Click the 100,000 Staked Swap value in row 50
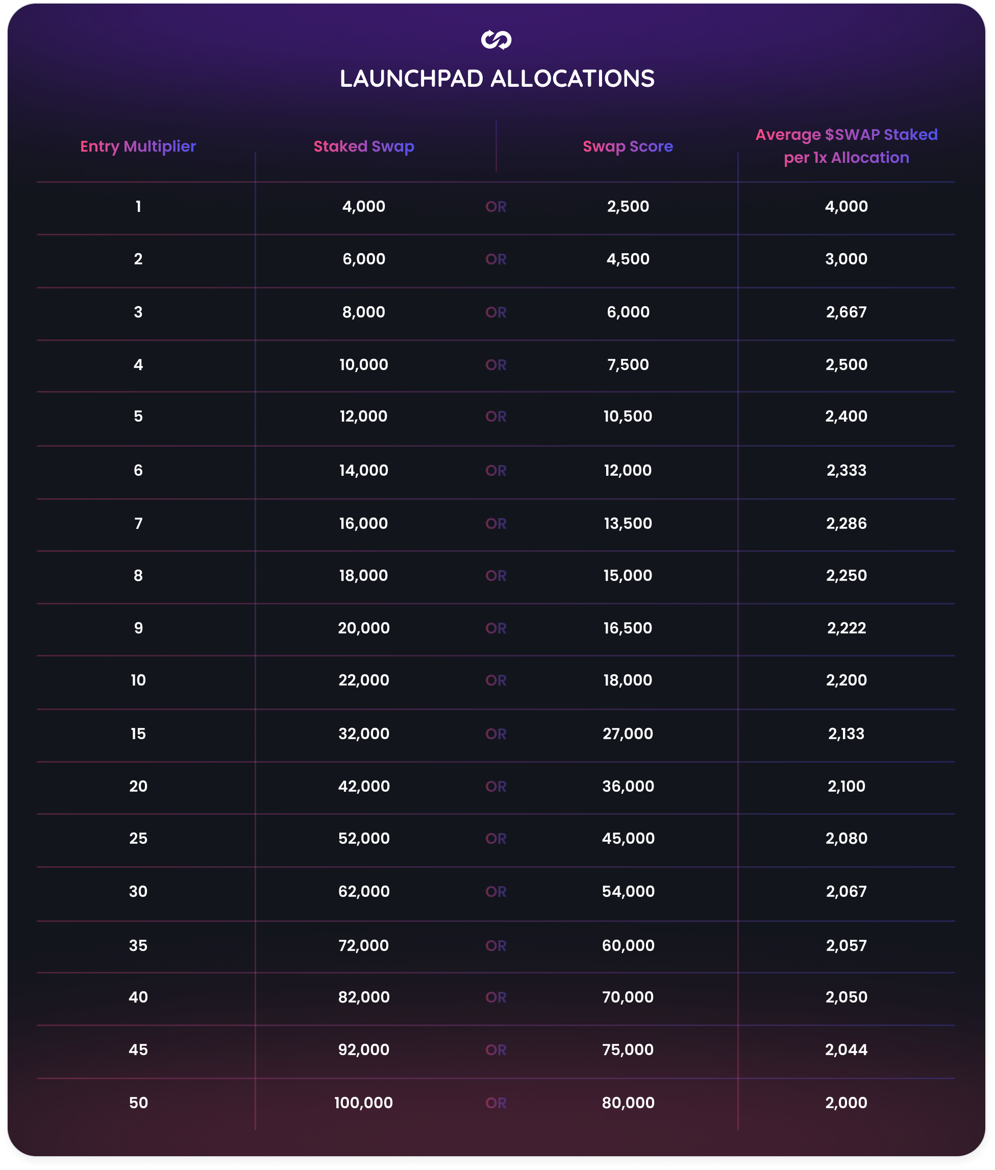Viewport: 995px width, 1170px height. coord(364,1103)
